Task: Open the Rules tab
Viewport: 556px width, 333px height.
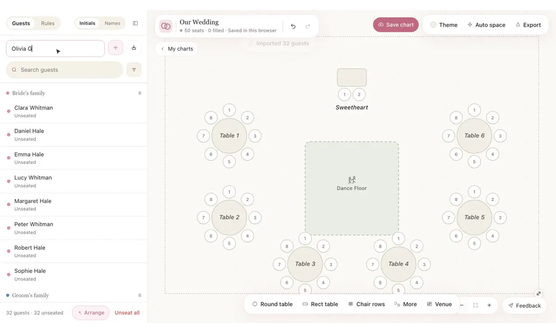Action: [x=48, y=23]
